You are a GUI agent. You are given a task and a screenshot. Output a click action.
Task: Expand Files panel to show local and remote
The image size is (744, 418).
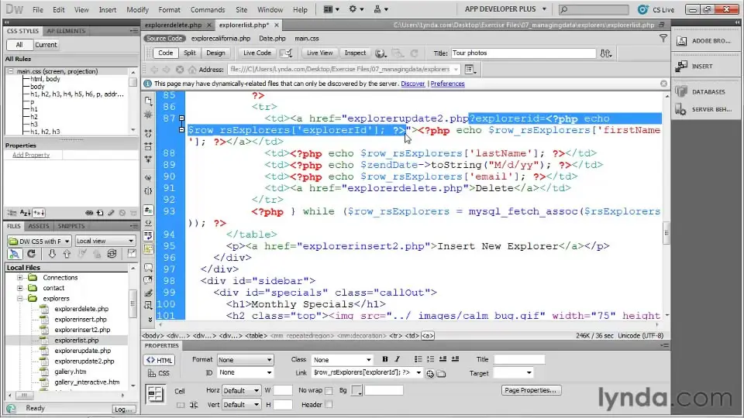[x=132, y=254]
